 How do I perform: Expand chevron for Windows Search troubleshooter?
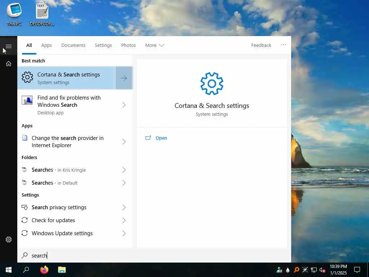tap(124, 105)
